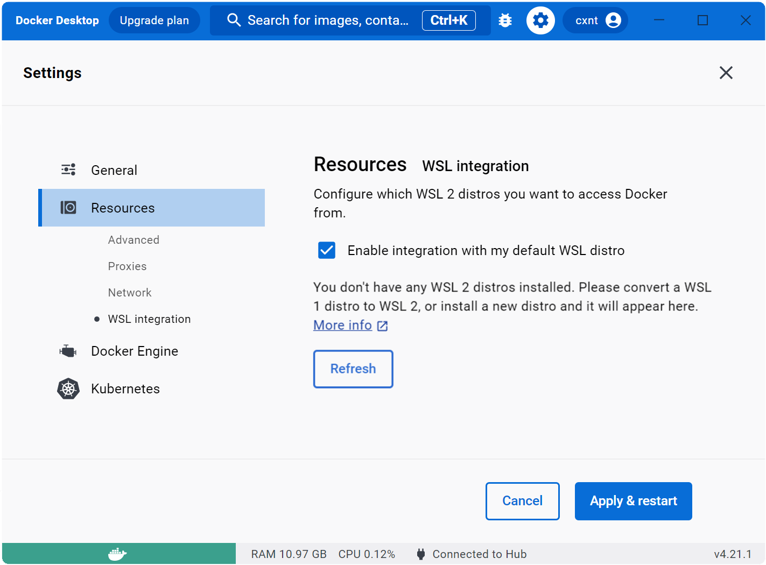The height and width of the screenshot is (565, 766).
Task: Click the plug icon by Connected to Hub
Action: tap(421, 554)
